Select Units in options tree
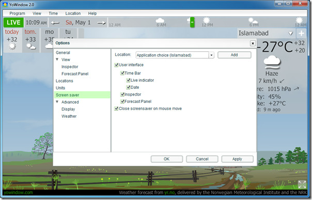This screenshot has width=312, height=200. [60, 88]
